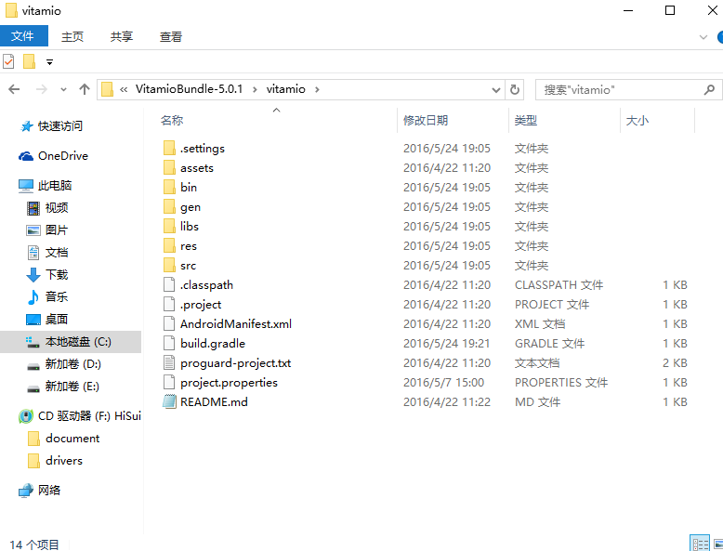Sort by the 修改日期 column header
723x551 pixels.
[x=425, y=121]
